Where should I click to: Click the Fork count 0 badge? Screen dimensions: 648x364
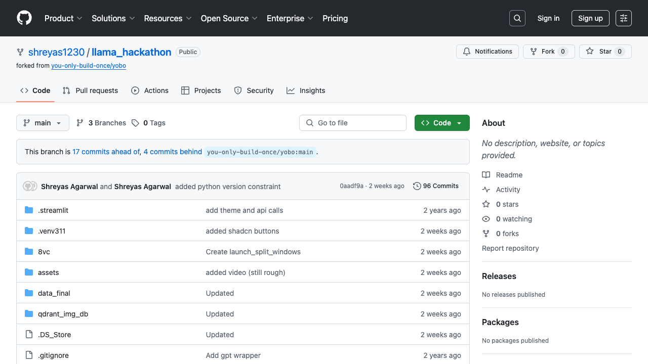click(x=563, y=52)
